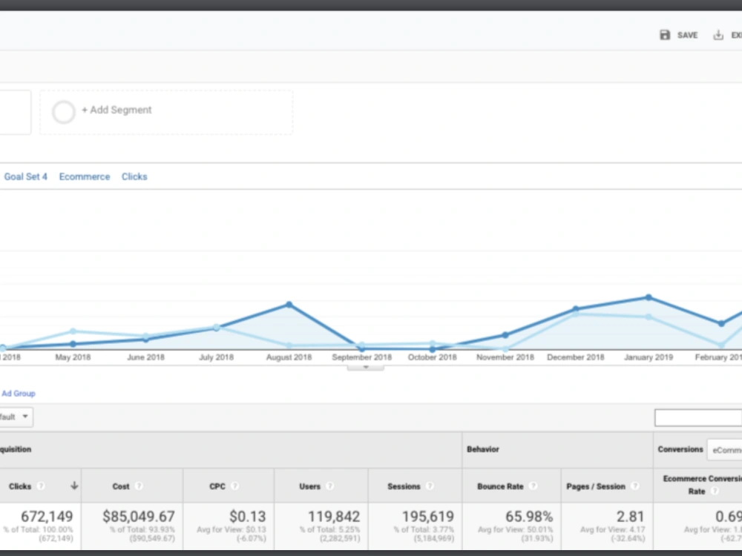Click the July 2018 data point
The width and height of the screenshot is (742, 556).
(x=216, y=327)
